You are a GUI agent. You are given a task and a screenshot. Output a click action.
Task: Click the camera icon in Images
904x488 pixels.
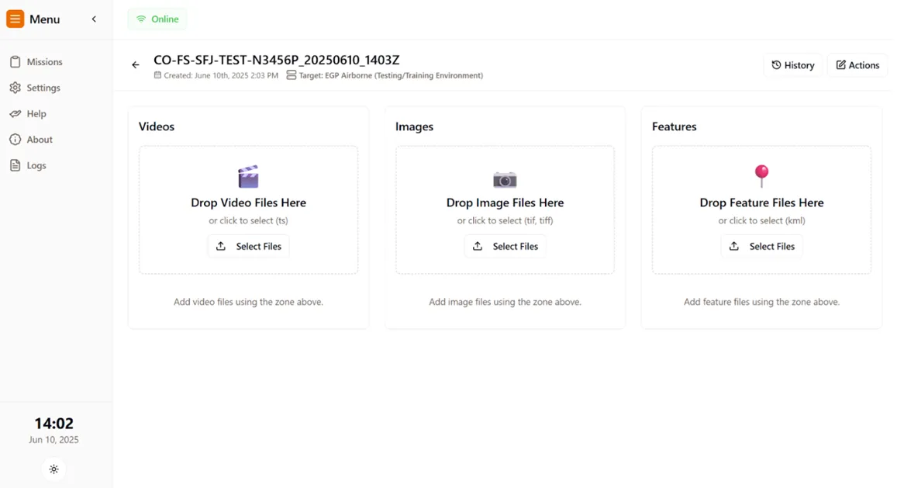pyautogui.click(x=505, y=179)
